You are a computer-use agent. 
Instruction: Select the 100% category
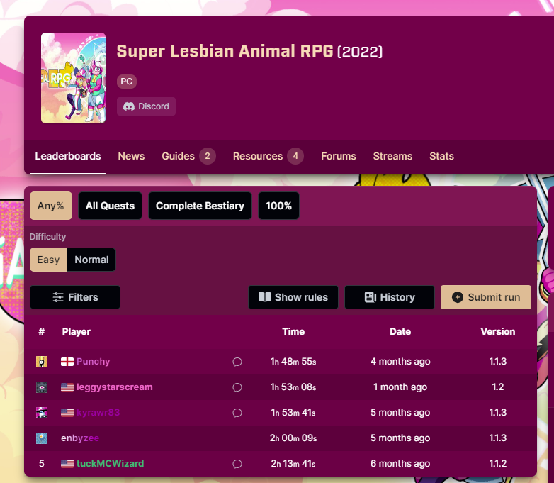point(278,206)
